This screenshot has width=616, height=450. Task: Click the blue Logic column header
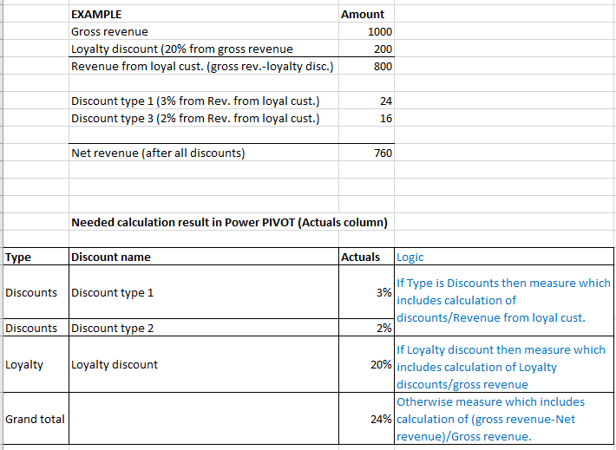click(x=503, y=257)
